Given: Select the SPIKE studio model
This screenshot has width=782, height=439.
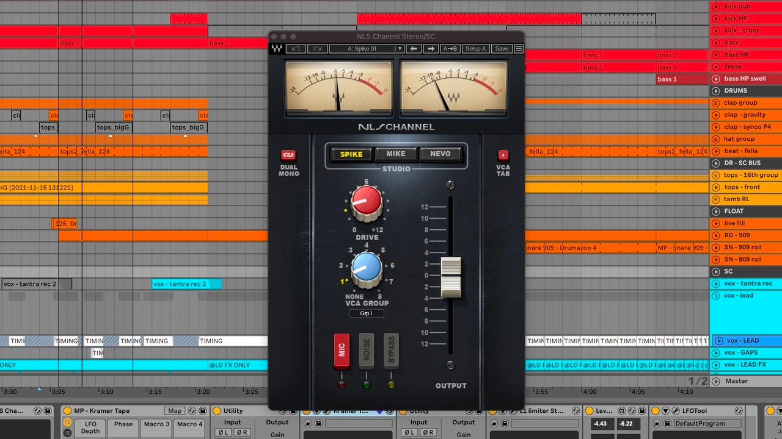Looking at the screenshot, I should click(351, 154).
